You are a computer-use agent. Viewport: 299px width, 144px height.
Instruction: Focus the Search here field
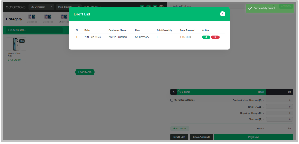(x=34, y=30)
